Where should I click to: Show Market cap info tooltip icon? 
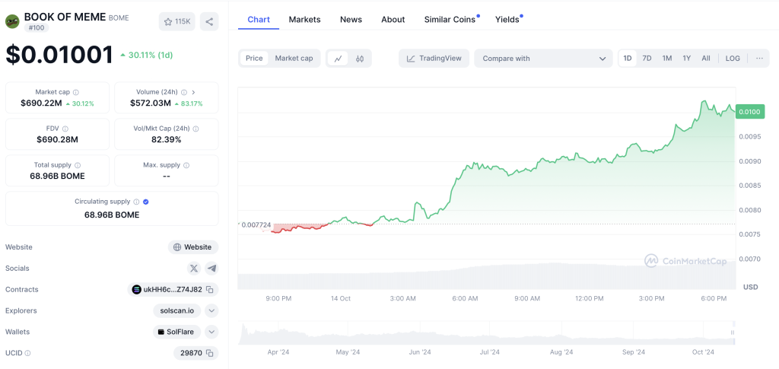pyautogui.click(x=76, y=92)
